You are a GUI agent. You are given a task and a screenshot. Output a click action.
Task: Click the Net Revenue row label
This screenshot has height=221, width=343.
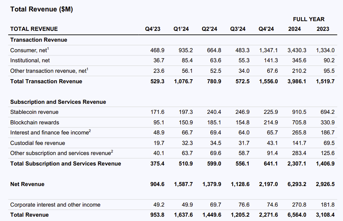[x=27, y=184]
